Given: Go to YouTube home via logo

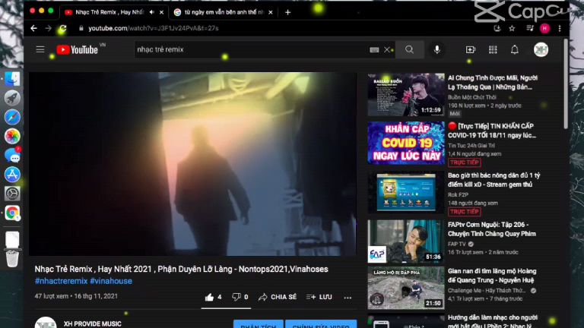Looking at the screenshot, I should 77,49.
